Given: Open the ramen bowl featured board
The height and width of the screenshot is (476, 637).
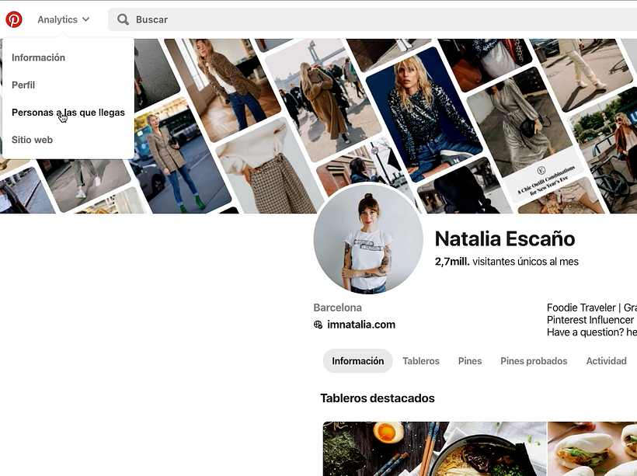Looking at the screenshot, I should [x=434, y=449].
